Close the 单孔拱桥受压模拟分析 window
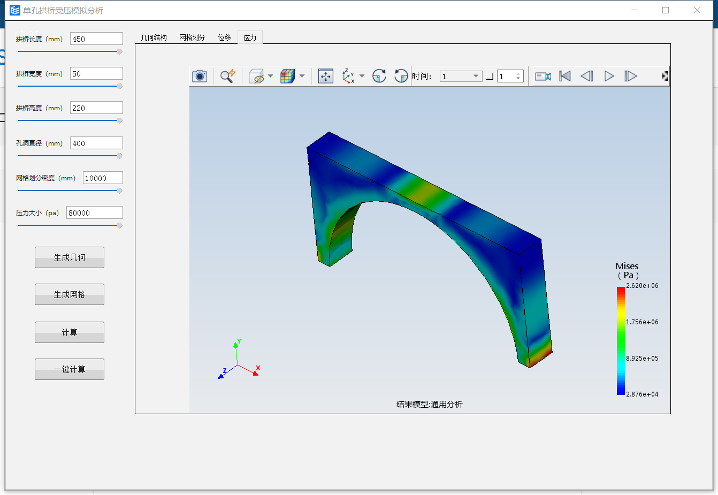The image size is (718, 495). (x=697, y=10)
